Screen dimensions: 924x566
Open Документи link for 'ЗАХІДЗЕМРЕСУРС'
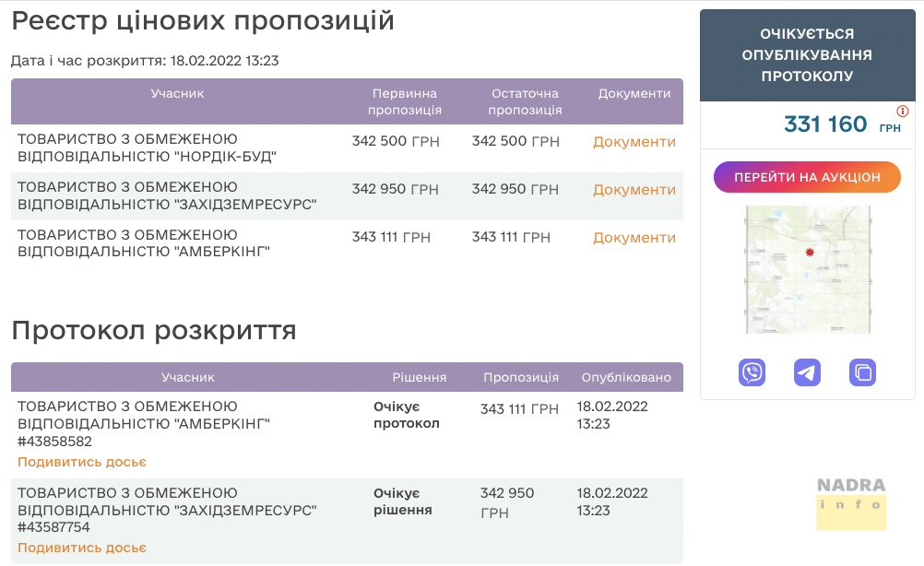pyautogui.click(x=634, y=190)
